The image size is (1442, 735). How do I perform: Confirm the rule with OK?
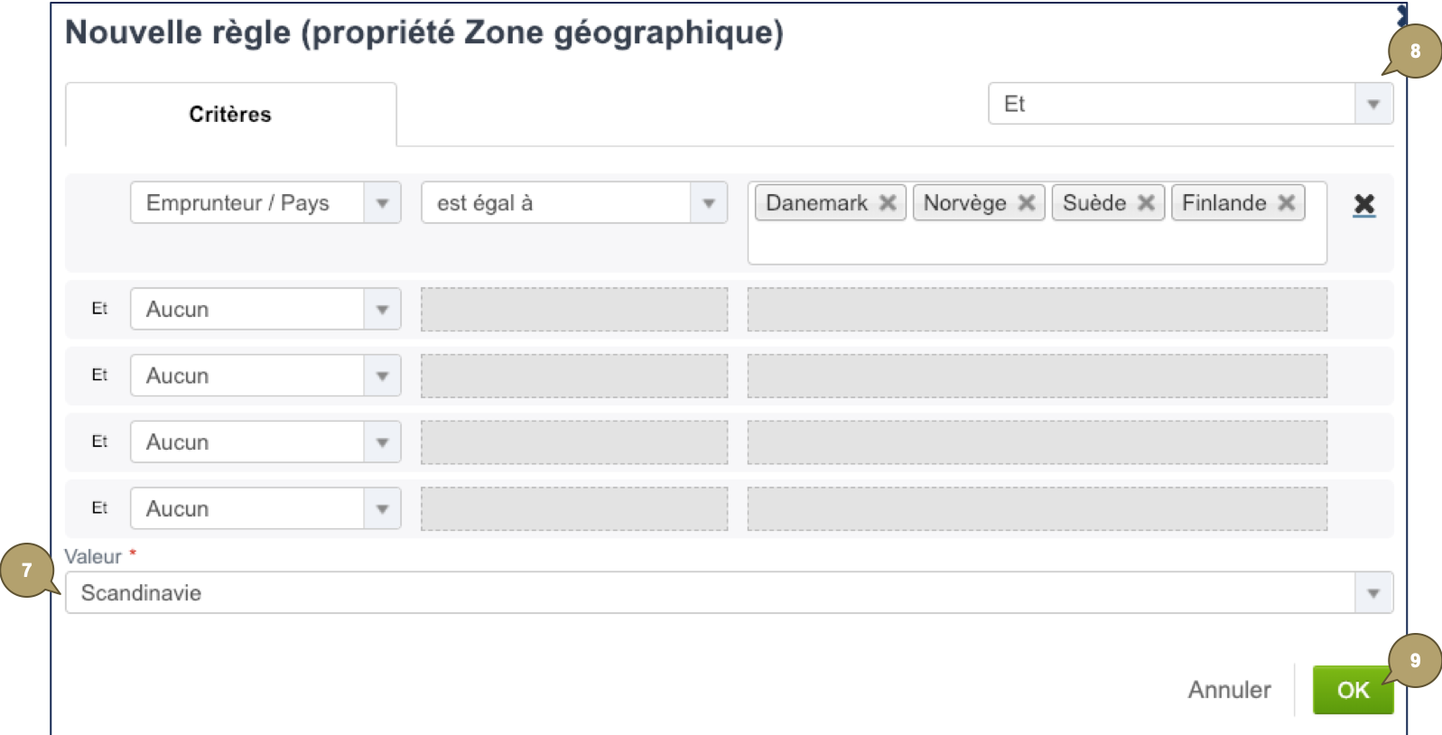click(x=1353, y=689)
